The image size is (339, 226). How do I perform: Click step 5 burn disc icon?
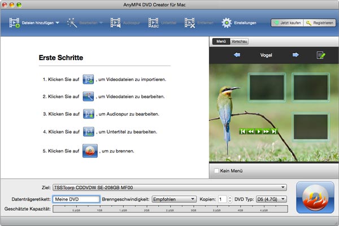90,151
